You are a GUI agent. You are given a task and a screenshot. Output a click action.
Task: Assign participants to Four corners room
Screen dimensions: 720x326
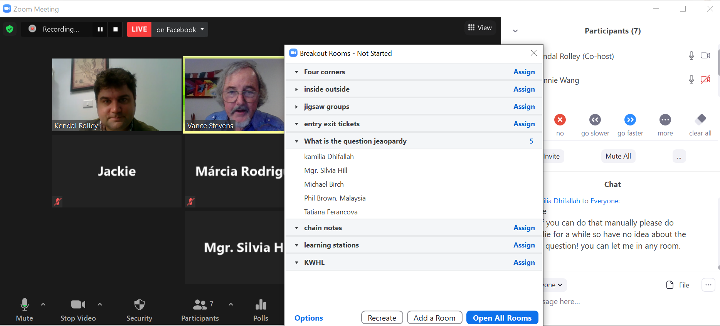coord(524,72)
